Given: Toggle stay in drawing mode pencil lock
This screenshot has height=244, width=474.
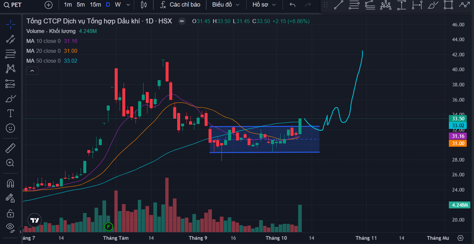Looking at the screenshot, I should tap(11, 198).
